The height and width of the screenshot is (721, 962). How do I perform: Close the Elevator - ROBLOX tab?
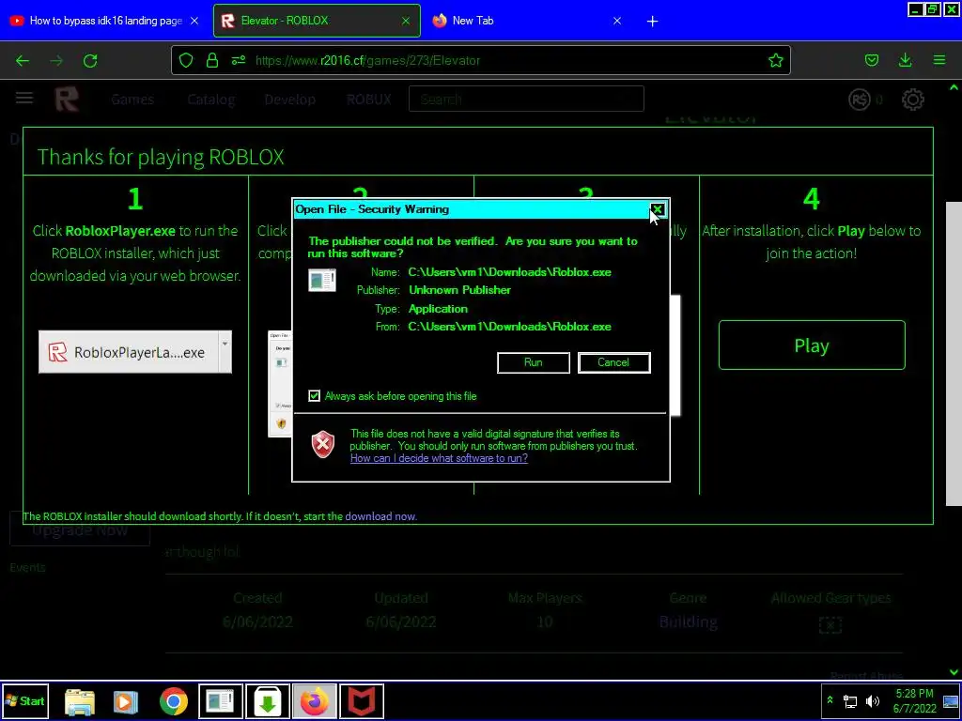pos(406,21)
